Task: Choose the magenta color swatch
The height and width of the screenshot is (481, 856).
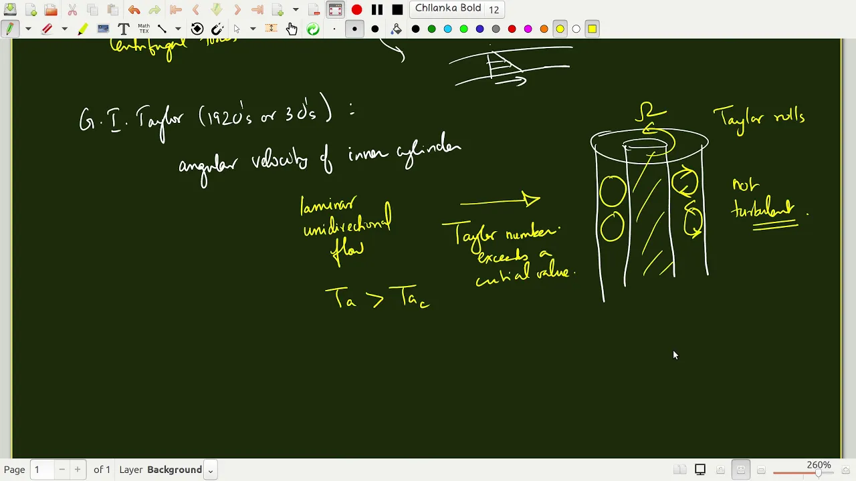Action: [x=528, y=29]
